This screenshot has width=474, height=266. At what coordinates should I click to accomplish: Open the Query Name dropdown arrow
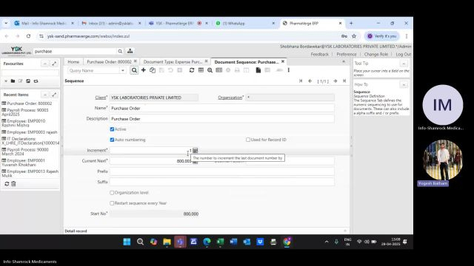[x=123, y=71]
